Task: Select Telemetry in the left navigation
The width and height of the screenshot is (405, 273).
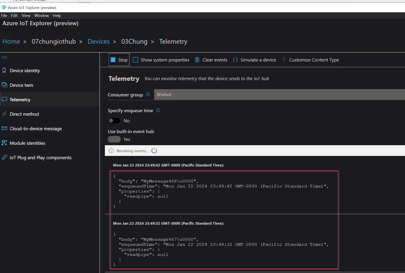Action: click(50, 99)
